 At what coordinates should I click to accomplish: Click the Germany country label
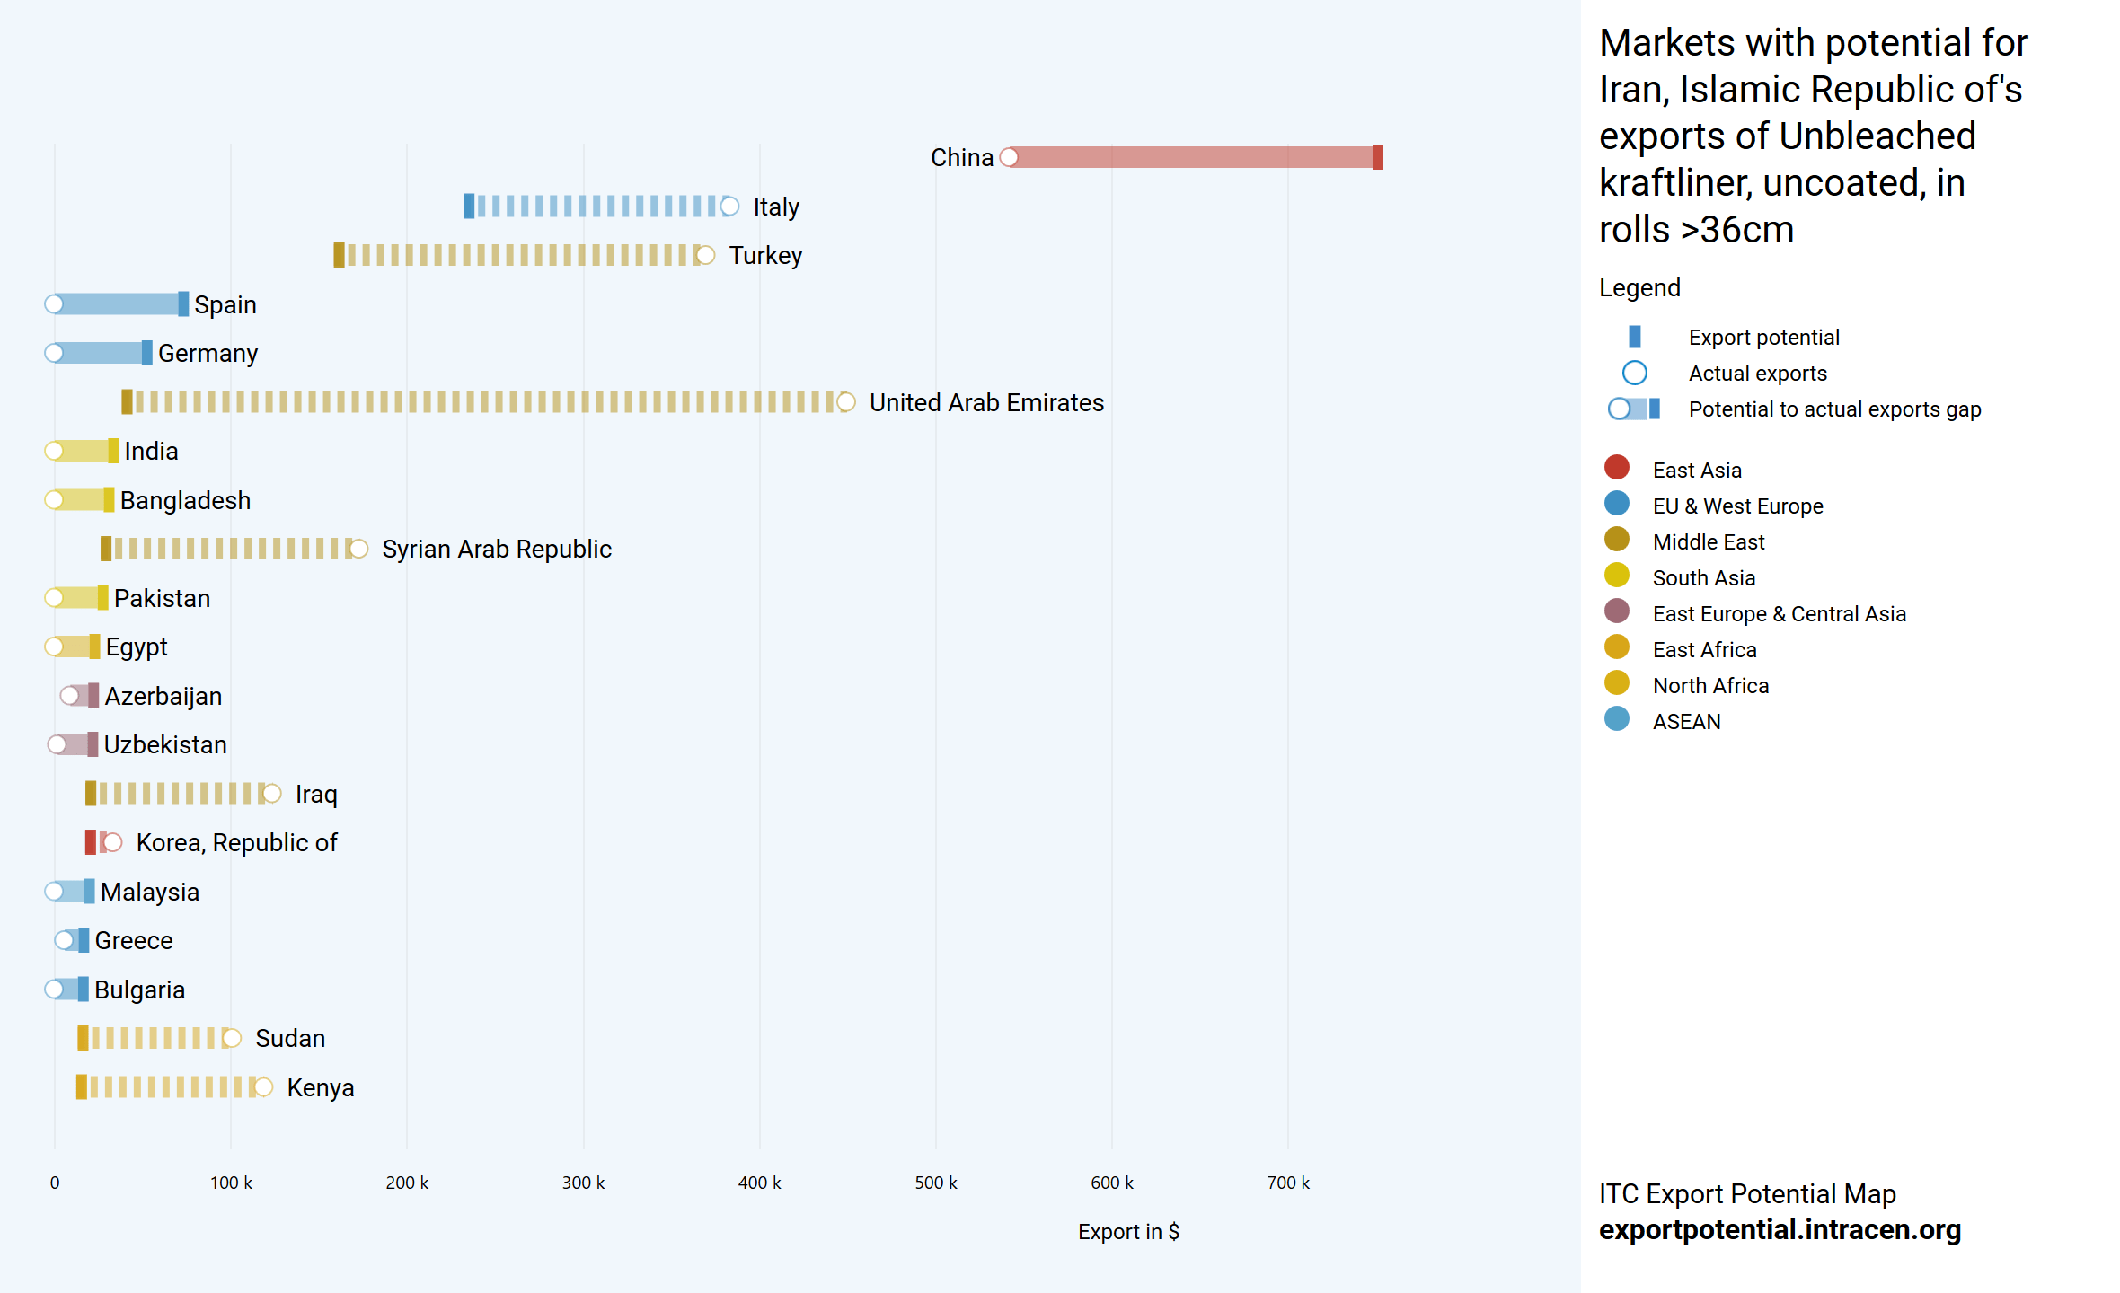[x=208, y=354]
